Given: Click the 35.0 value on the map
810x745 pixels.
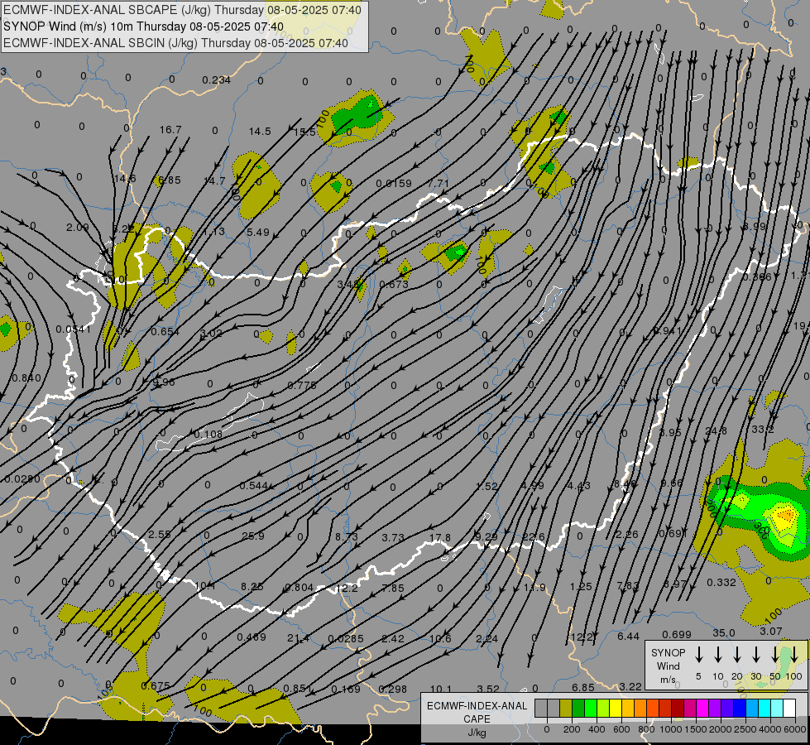Looking at the screenshot, I should click(x=724, y=632).
